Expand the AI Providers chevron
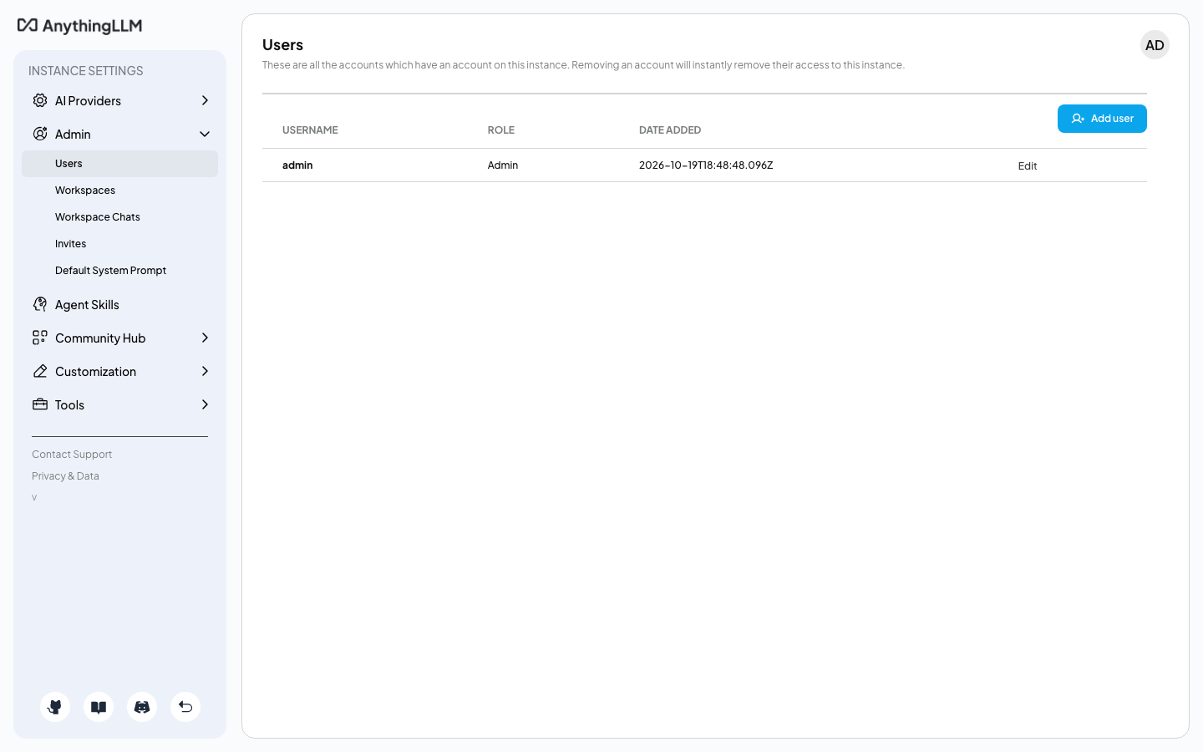This screenshot has height=752, width=1203. click(x=205, y=100)
